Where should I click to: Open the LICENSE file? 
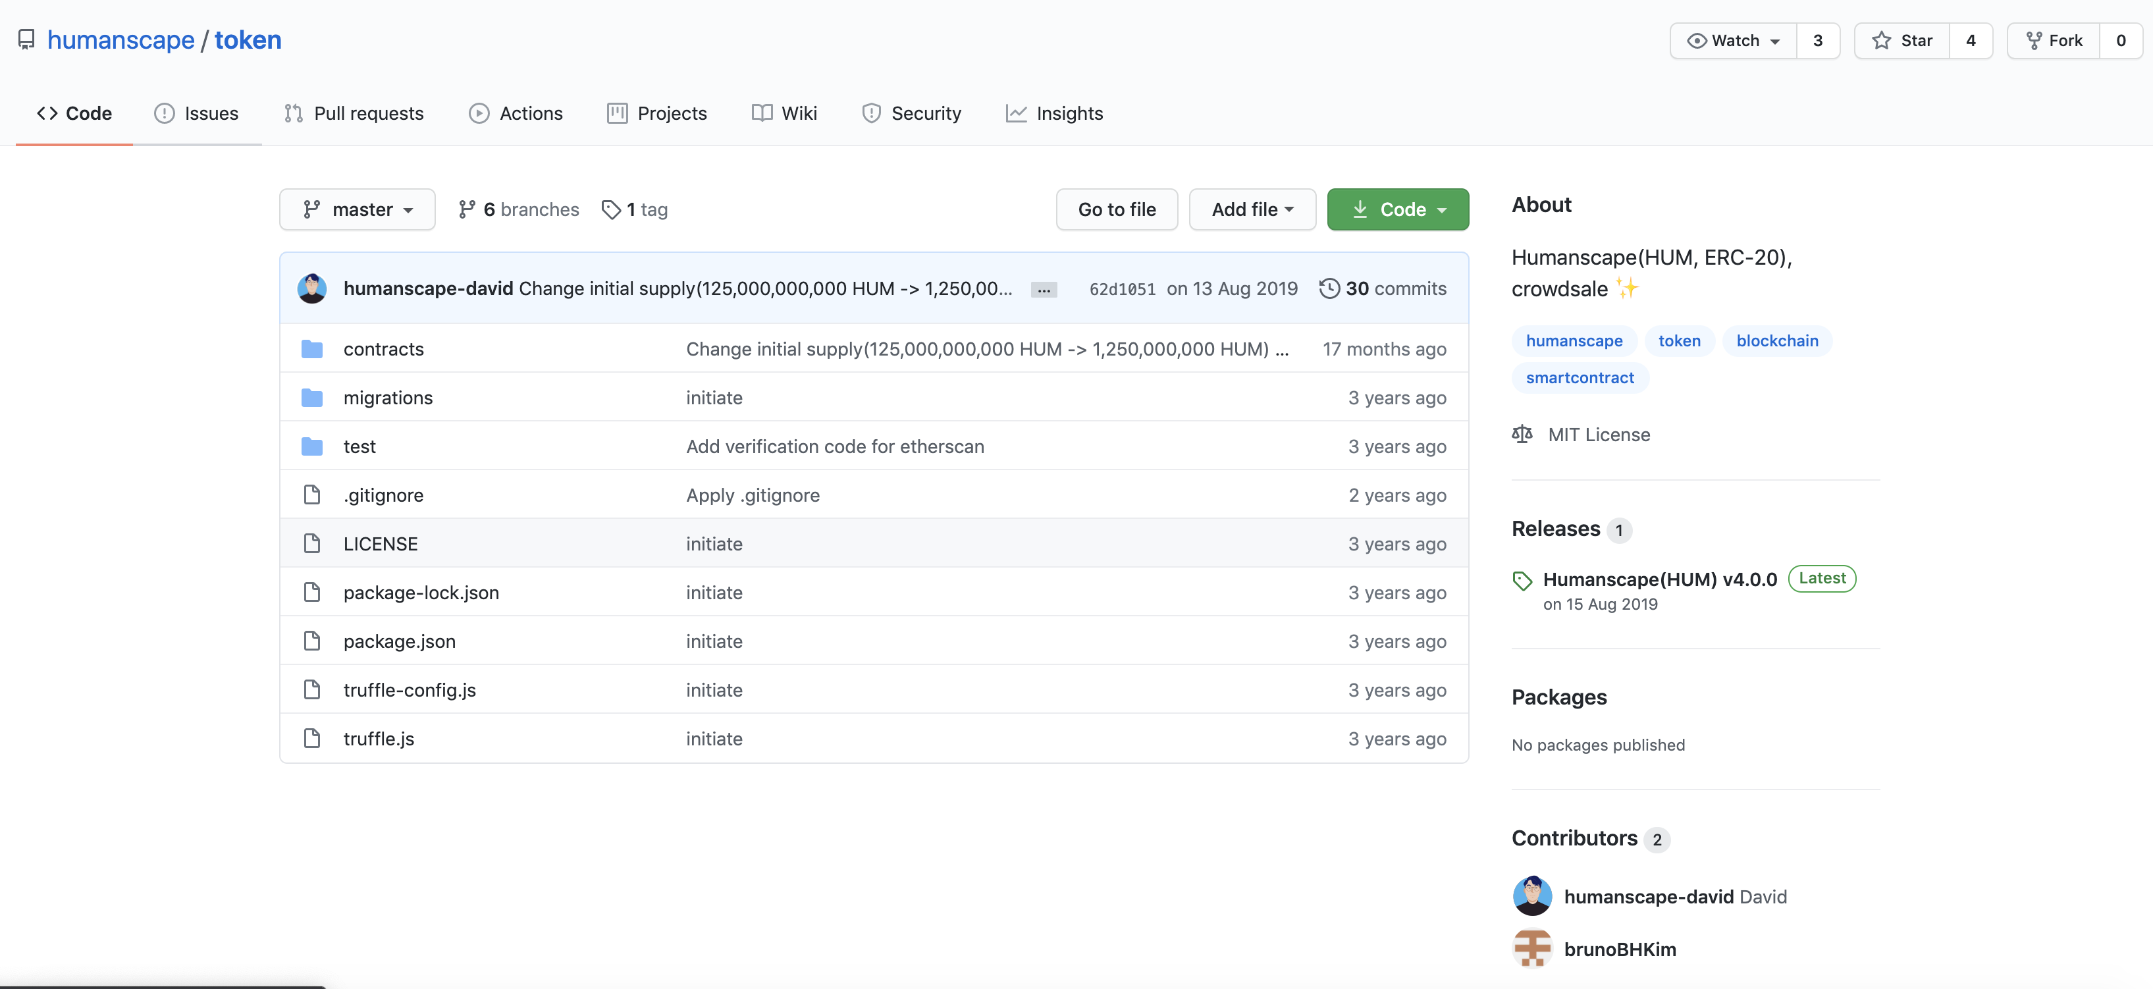tap(381, 543)
